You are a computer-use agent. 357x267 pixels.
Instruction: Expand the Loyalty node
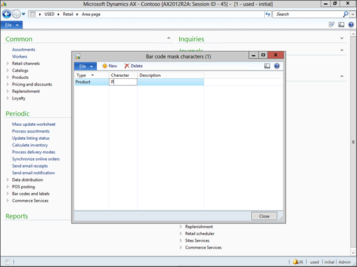[x=8, y=98]
